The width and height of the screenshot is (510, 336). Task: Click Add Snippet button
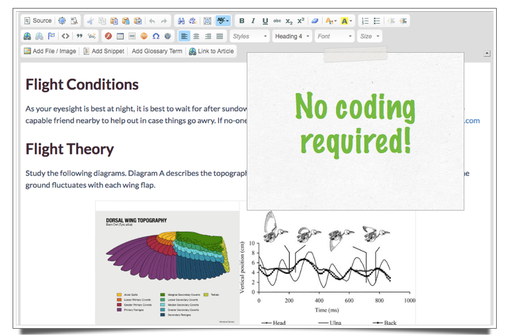tap(104, 51)
